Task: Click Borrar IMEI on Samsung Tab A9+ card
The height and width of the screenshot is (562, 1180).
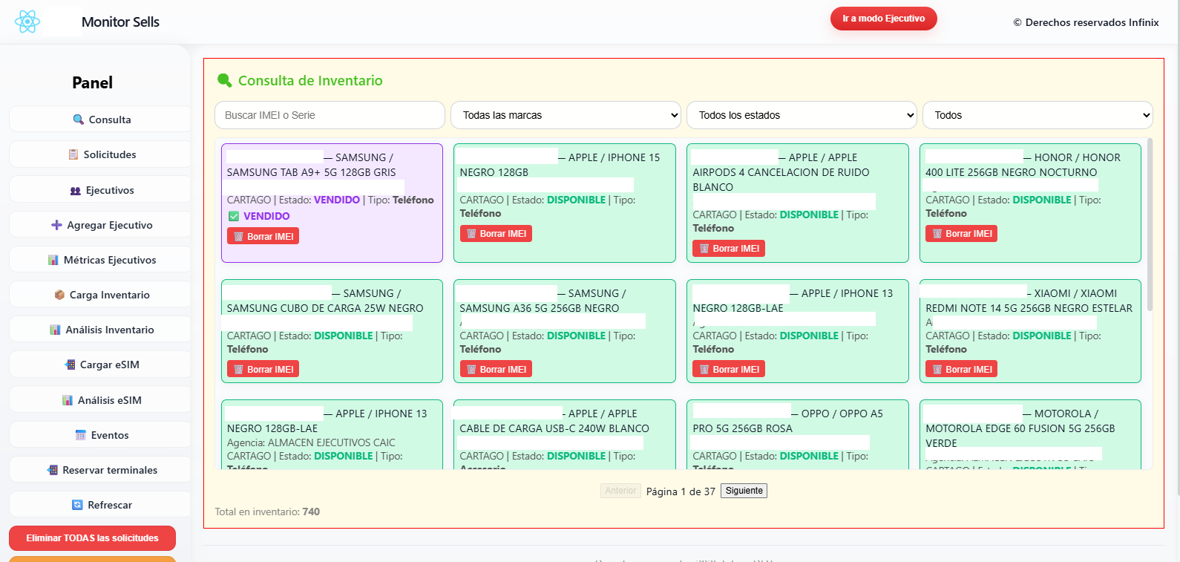Action: [263, 236]
